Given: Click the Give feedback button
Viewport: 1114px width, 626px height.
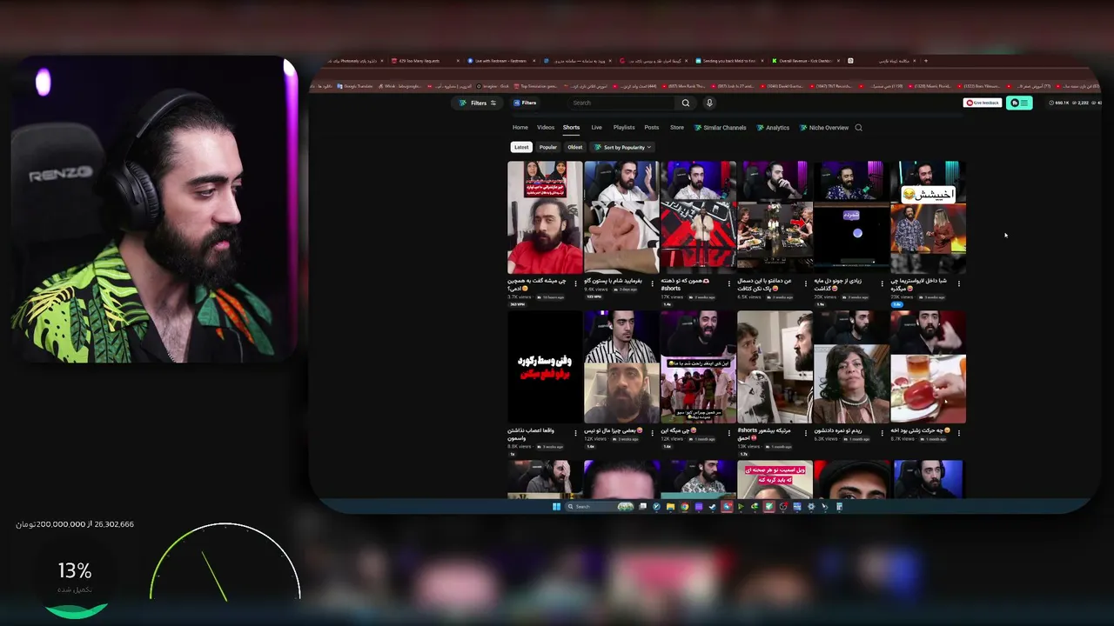Looking at the screenshot, I should [x=982, y=103].
